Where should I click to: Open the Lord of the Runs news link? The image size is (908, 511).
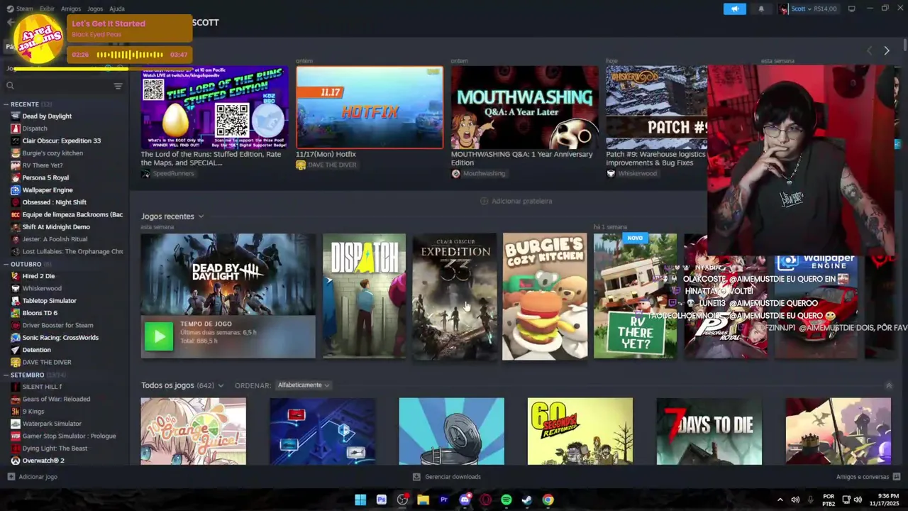tap(211, 158)
